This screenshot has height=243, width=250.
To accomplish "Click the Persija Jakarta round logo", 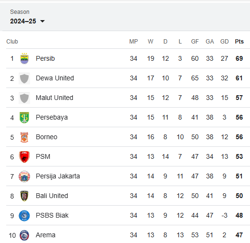I will pyautogui.click(x=24, y=177).
